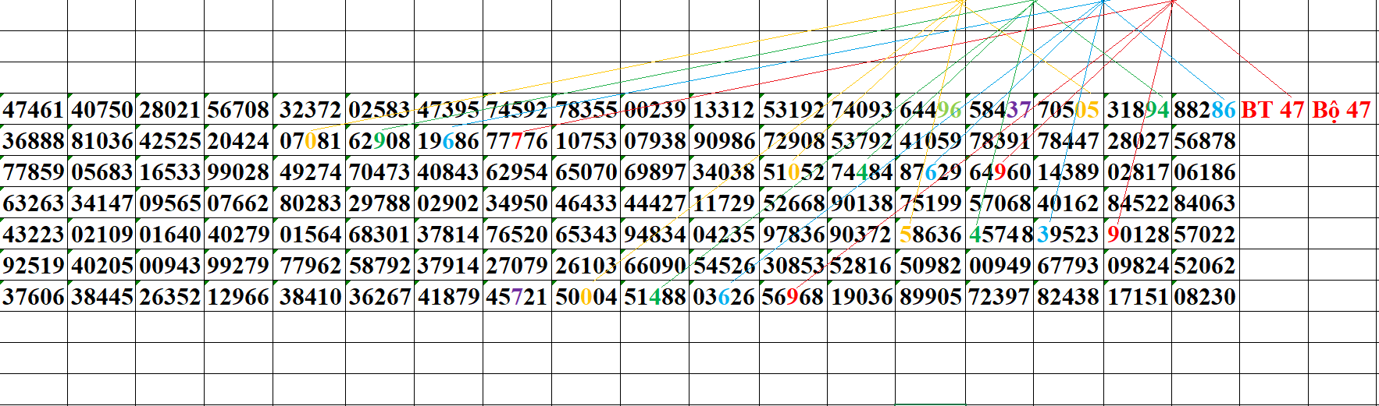The image size is (1379, 406).
Task: Click the cell containing 92519
Action: [34, 266]
